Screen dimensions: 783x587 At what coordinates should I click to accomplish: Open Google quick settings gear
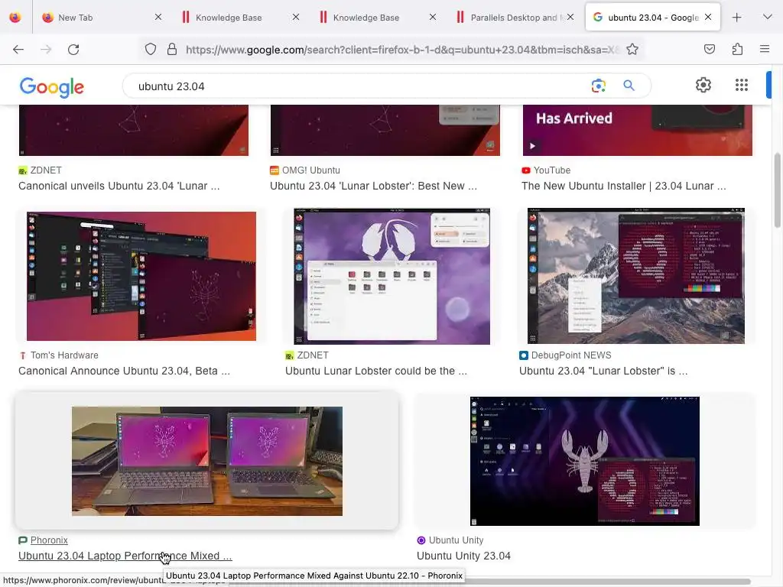[703, 86]
